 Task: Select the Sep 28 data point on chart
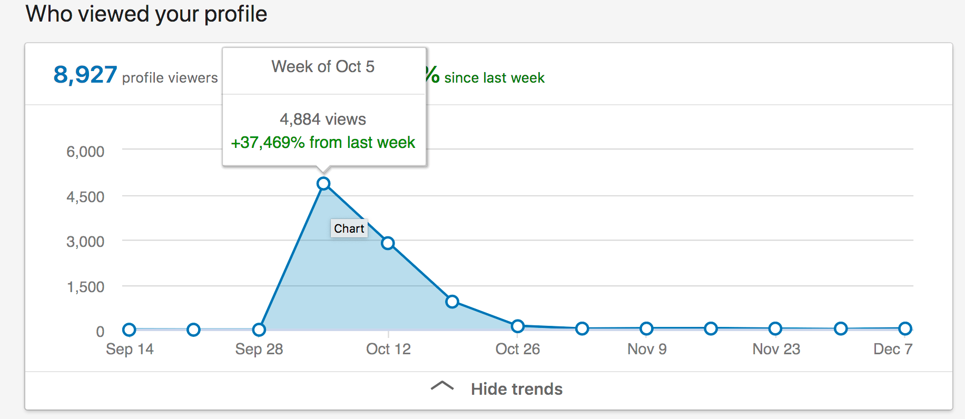point(259,330)
